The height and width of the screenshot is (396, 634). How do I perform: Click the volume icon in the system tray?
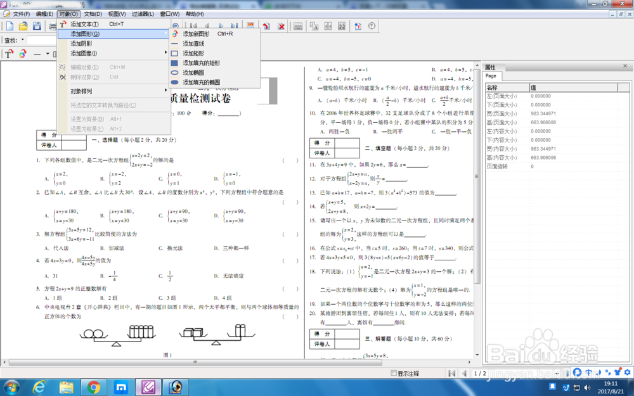587,388
